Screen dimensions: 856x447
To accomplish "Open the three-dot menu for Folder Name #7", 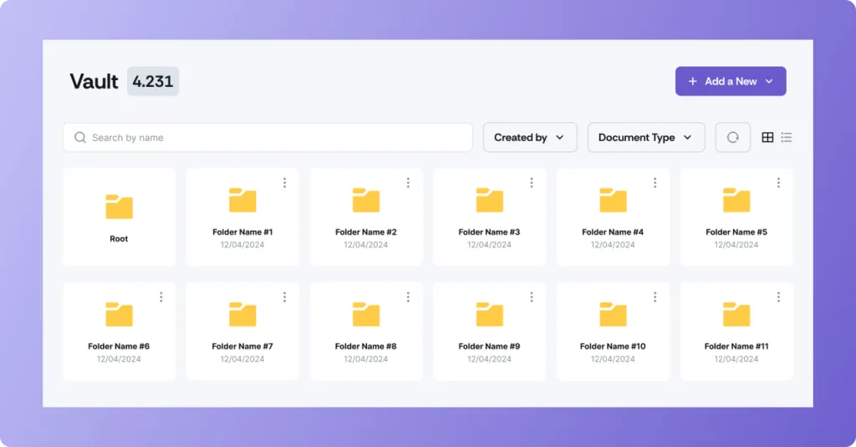I will click(284, 297).
